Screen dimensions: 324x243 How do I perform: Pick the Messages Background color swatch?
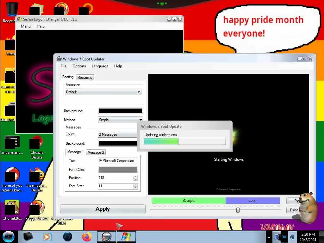118,143
